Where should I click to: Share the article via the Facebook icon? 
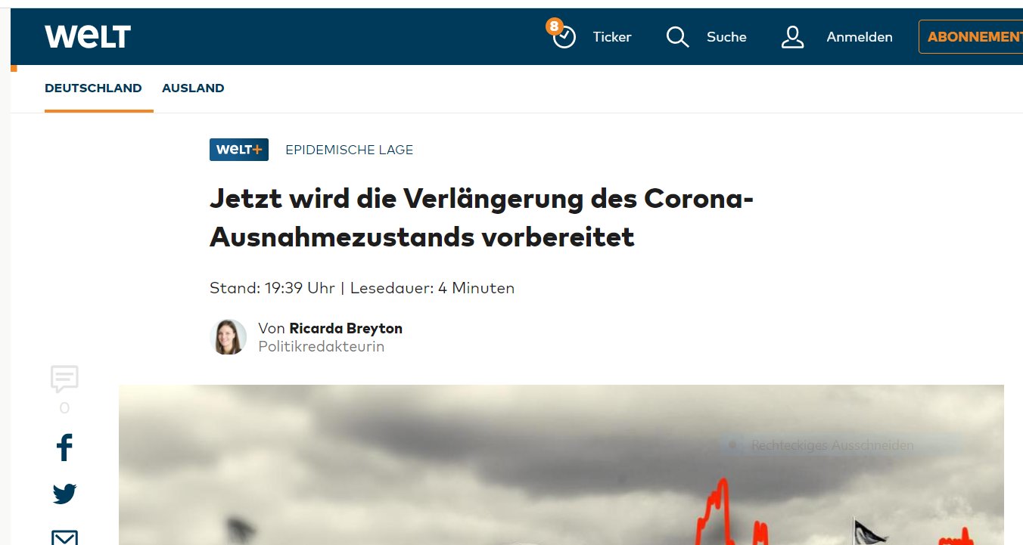pyautogui.click(x=64, y=447)
